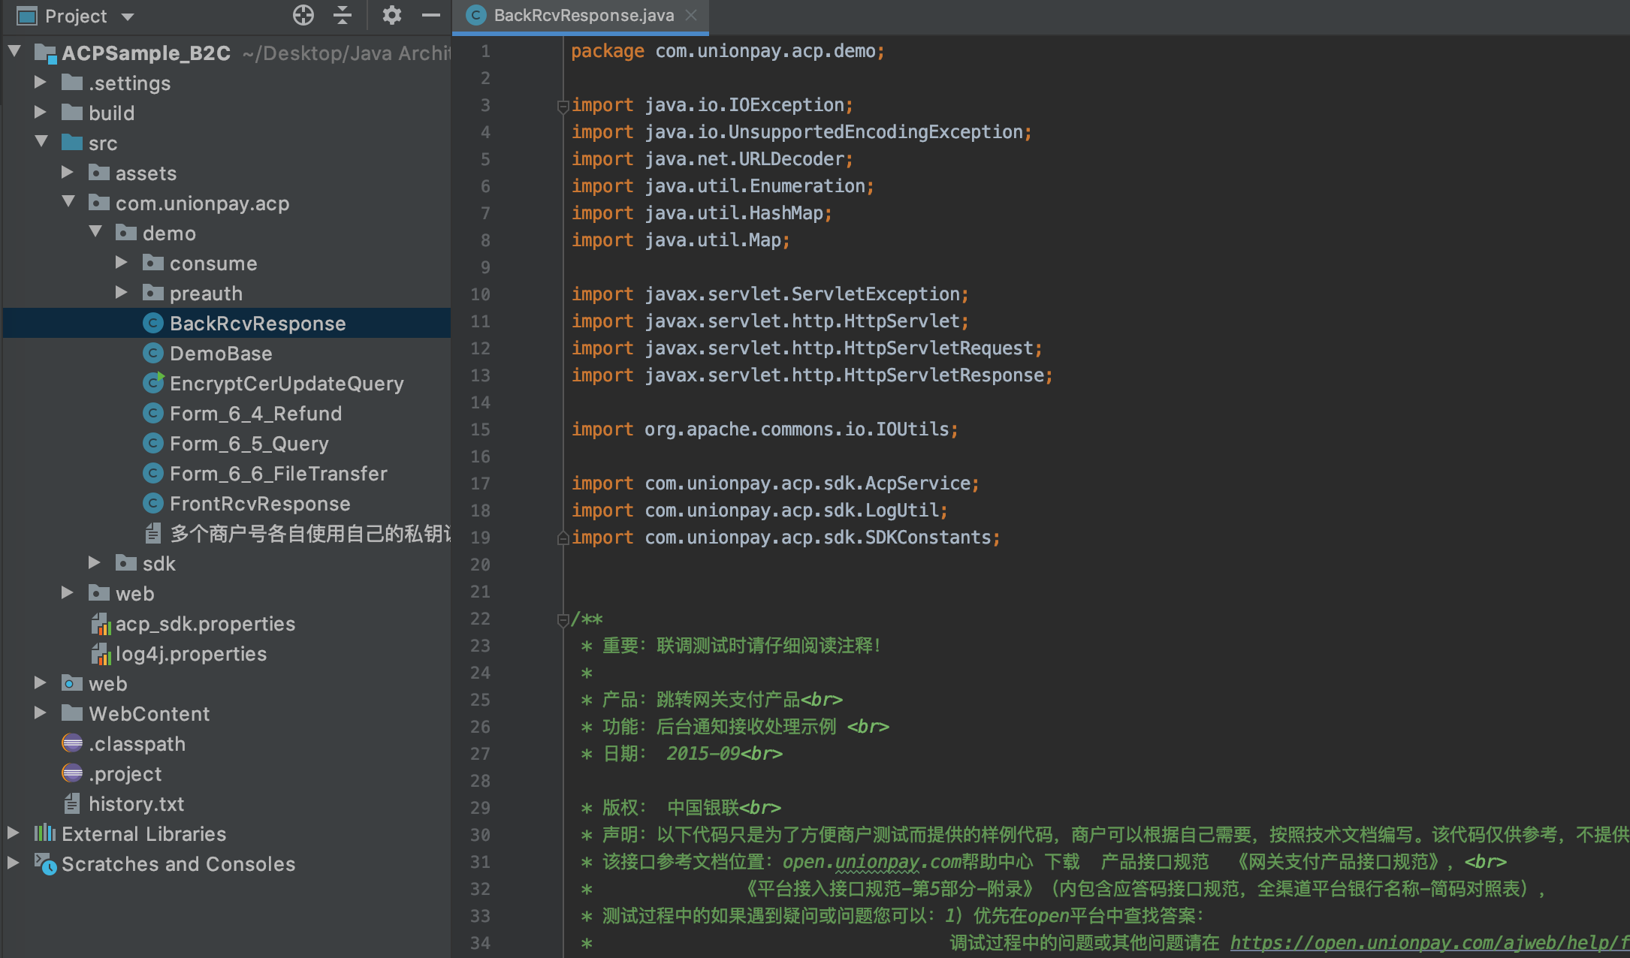Select Form_6_4_Refund in the project tree

[x=255, y=413]
